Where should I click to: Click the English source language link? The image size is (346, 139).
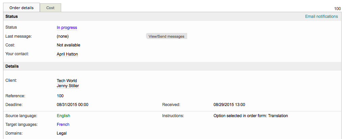pos(64,116)
